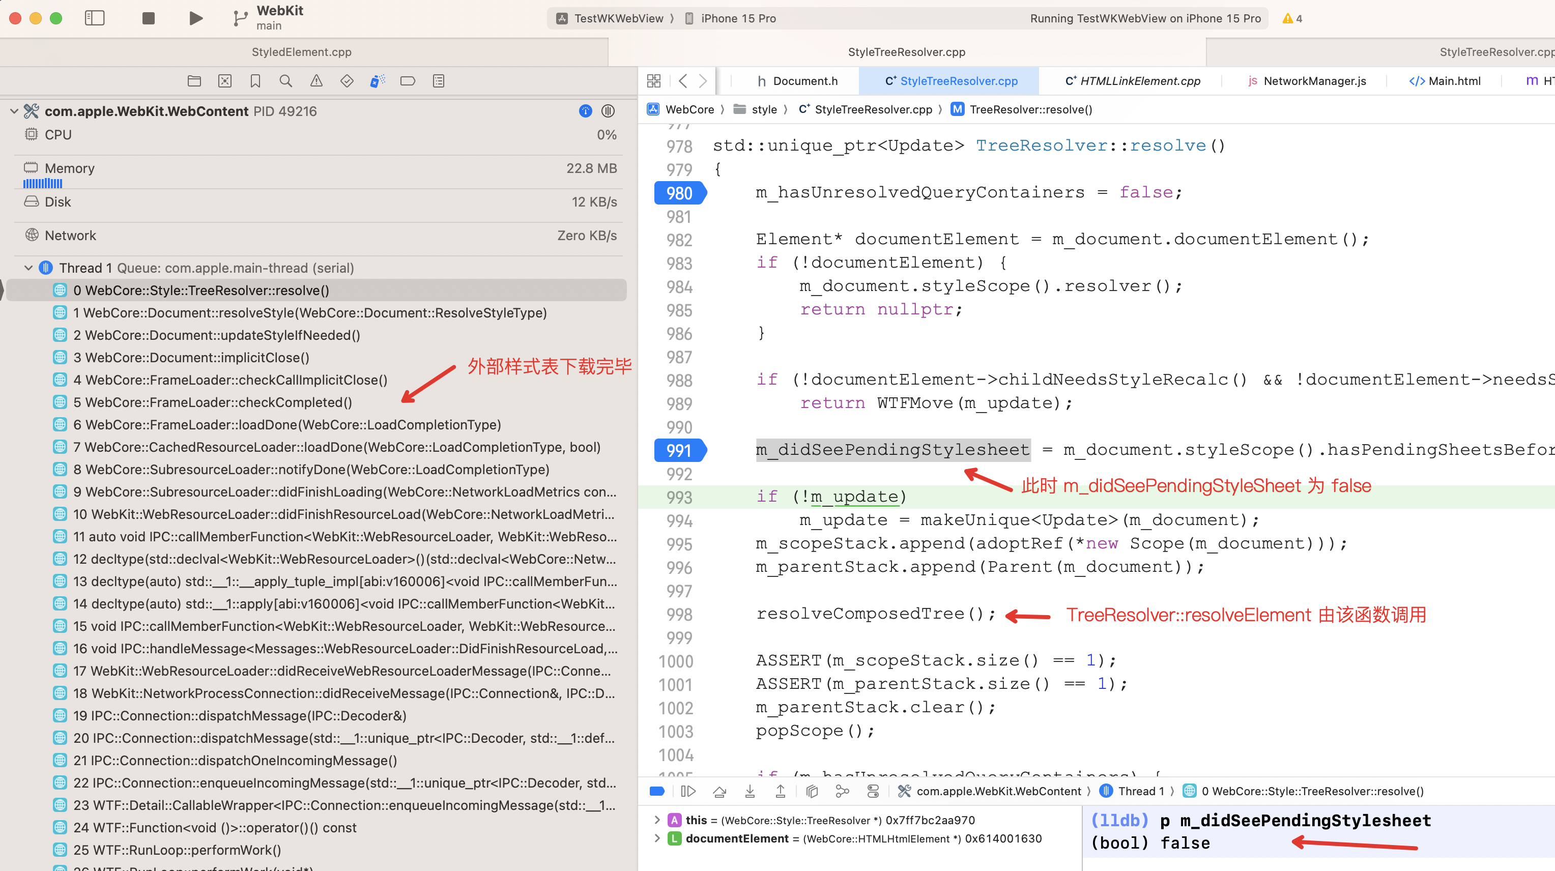The image size is (1555, 871).
Task: Open the Debug Memory Graph button
Action: pyautogui.click(x=843, y=791)
